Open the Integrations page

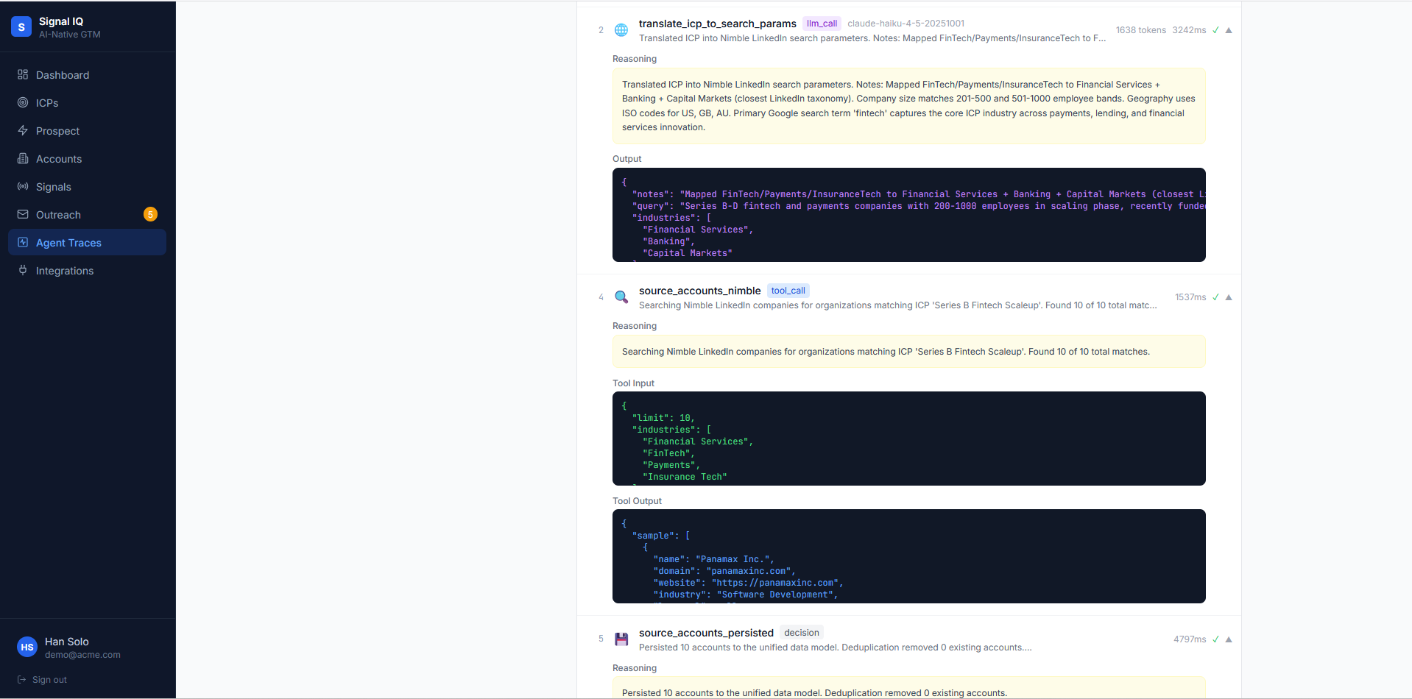click(x=87, y=270)
